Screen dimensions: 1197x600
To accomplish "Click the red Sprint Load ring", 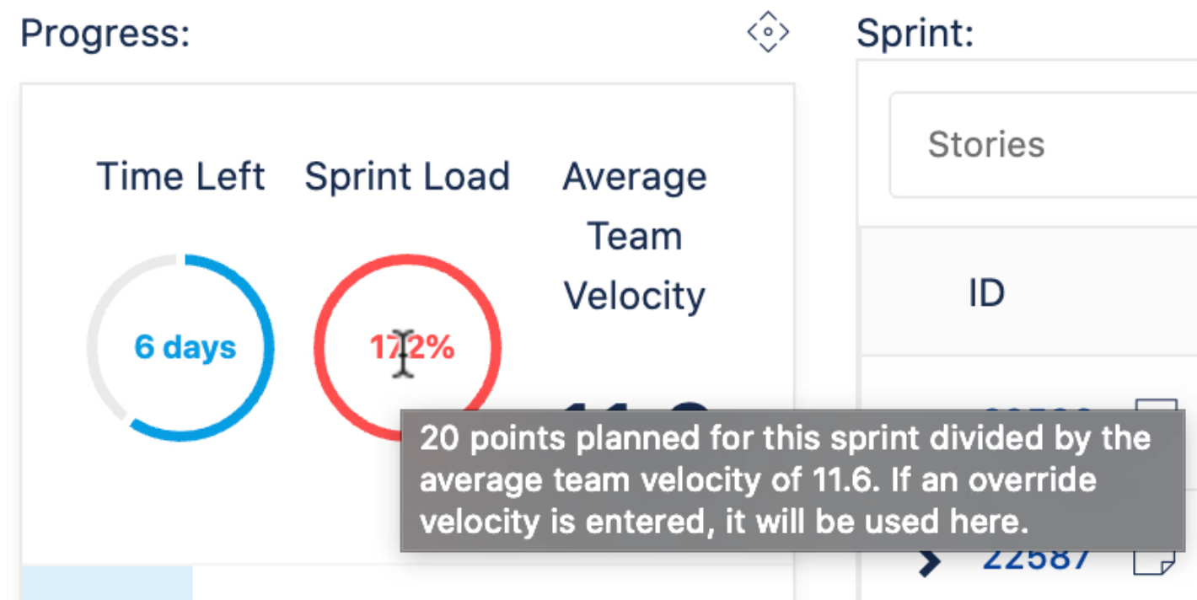I will (x=408, y=346).
